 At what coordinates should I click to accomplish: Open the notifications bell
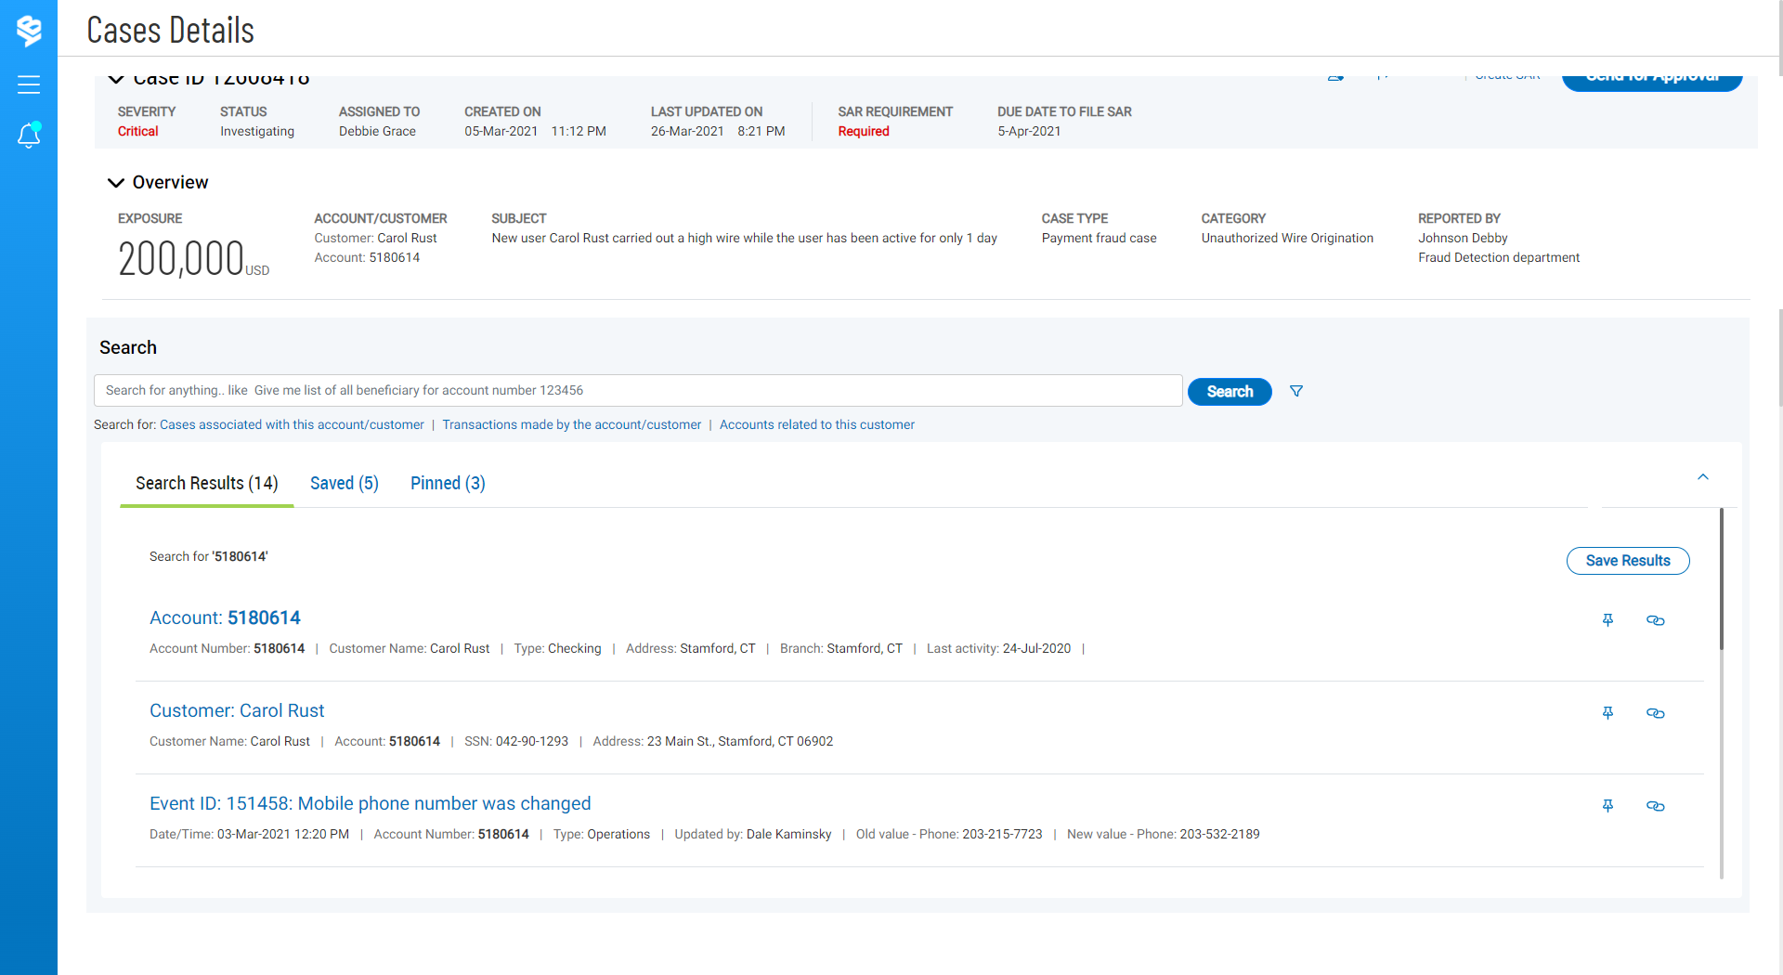pos(29,136)
